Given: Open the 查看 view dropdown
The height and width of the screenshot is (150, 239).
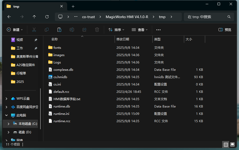Looking at the screenshot, I should [140, 30].
